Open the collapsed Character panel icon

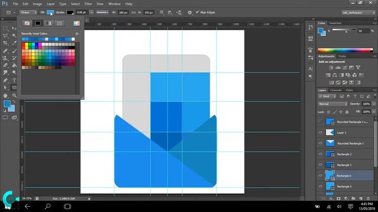coord(311,69)
